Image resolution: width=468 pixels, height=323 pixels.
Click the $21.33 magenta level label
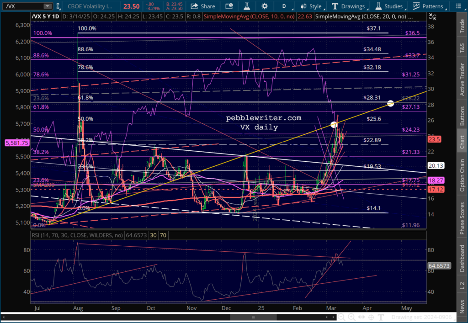coord(411,152)
